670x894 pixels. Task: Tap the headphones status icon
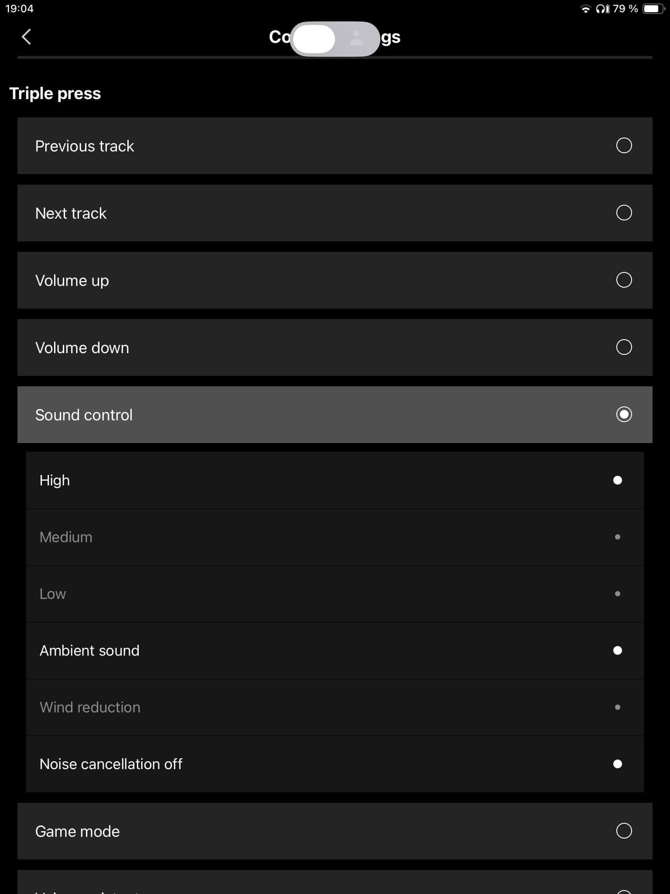pos(602,9)
